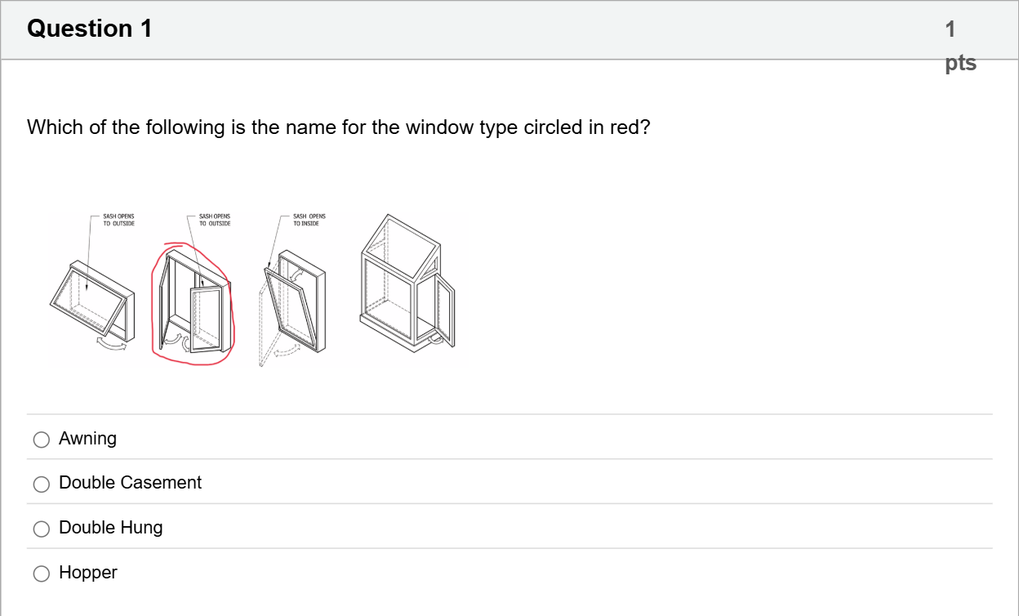Click the "SASH OPENS TO INSIDE" annotation
This screenshot has height=616, width=1019.
tap(309, 219)
